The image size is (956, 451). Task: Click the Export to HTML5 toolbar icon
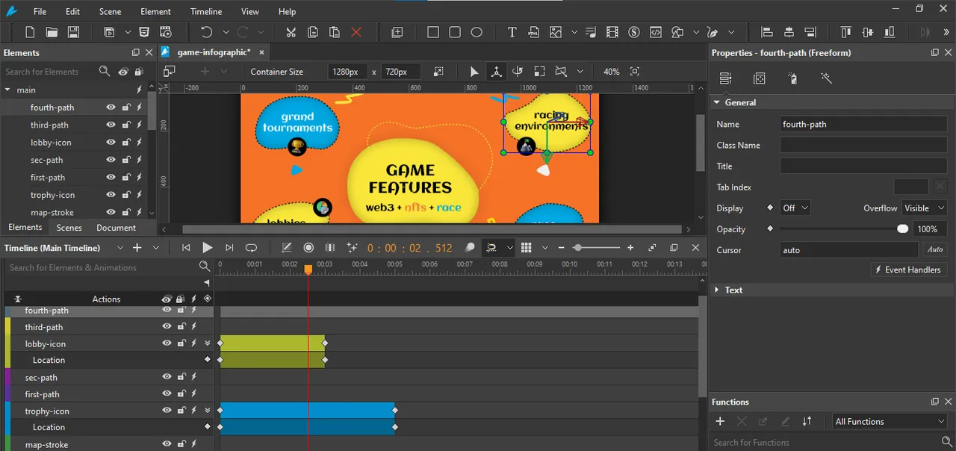pos(144,32)
